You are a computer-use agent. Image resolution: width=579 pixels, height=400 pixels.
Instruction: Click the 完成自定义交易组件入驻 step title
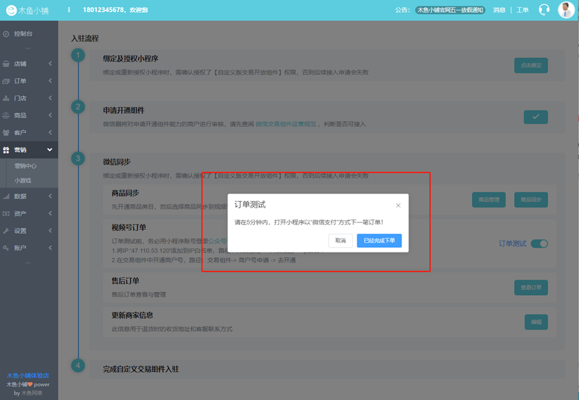pyautogui.click(x=141, y=369)
